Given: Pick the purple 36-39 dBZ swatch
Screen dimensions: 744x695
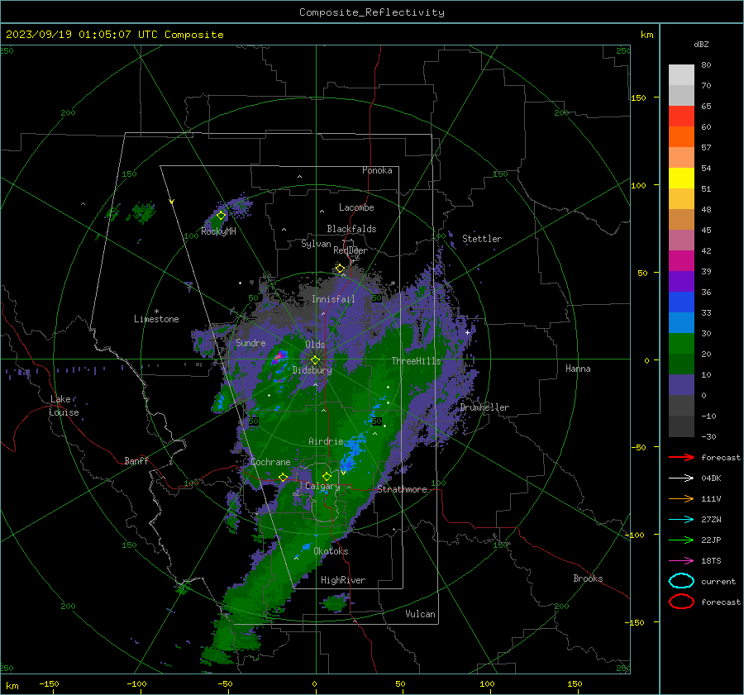Looking at the screenshot, I should click(x=681, y=281).
